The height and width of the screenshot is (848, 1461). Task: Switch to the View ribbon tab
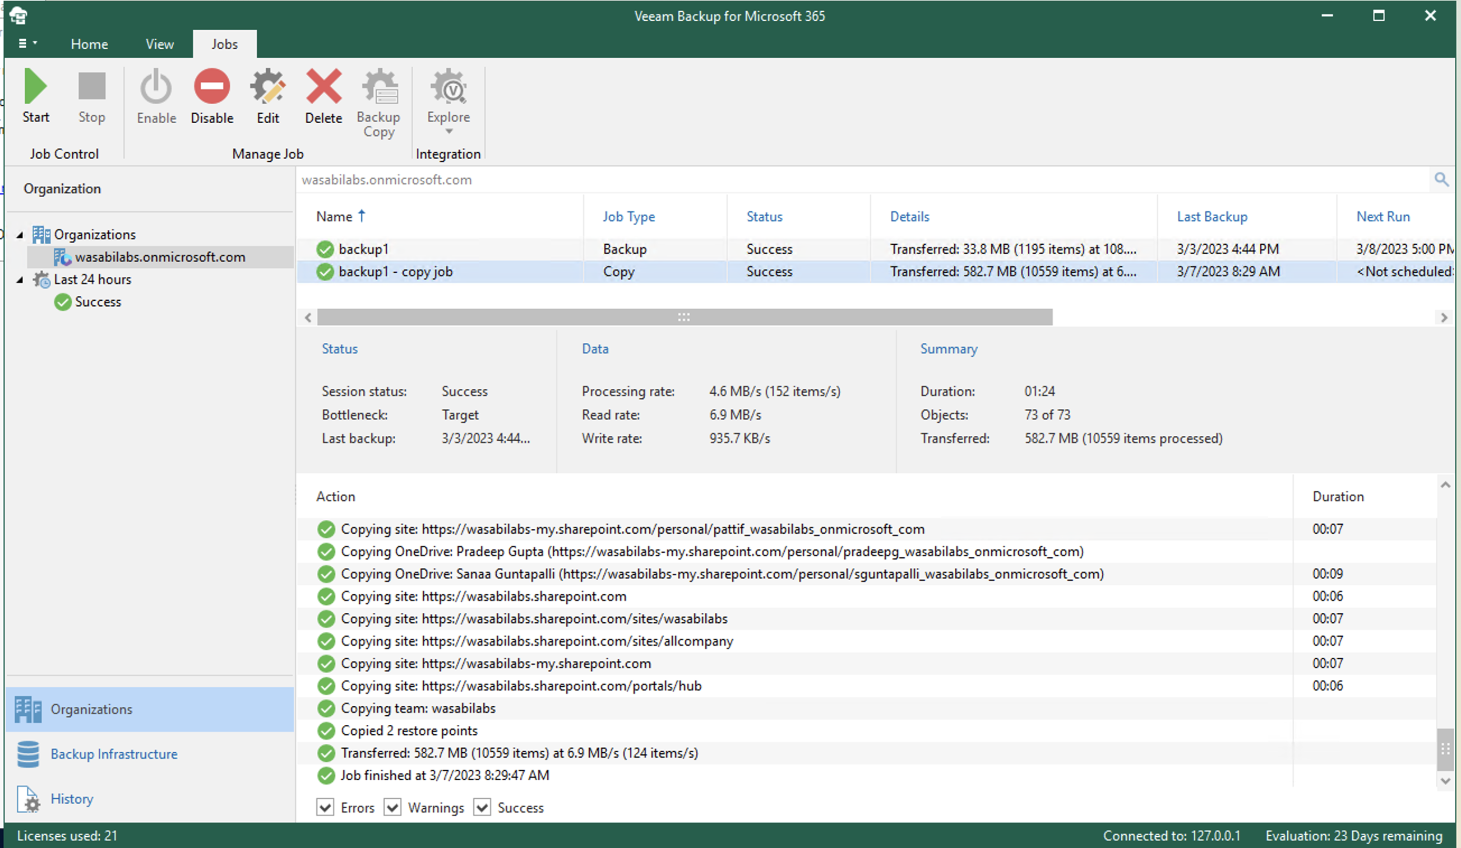[x=159, y=44]
